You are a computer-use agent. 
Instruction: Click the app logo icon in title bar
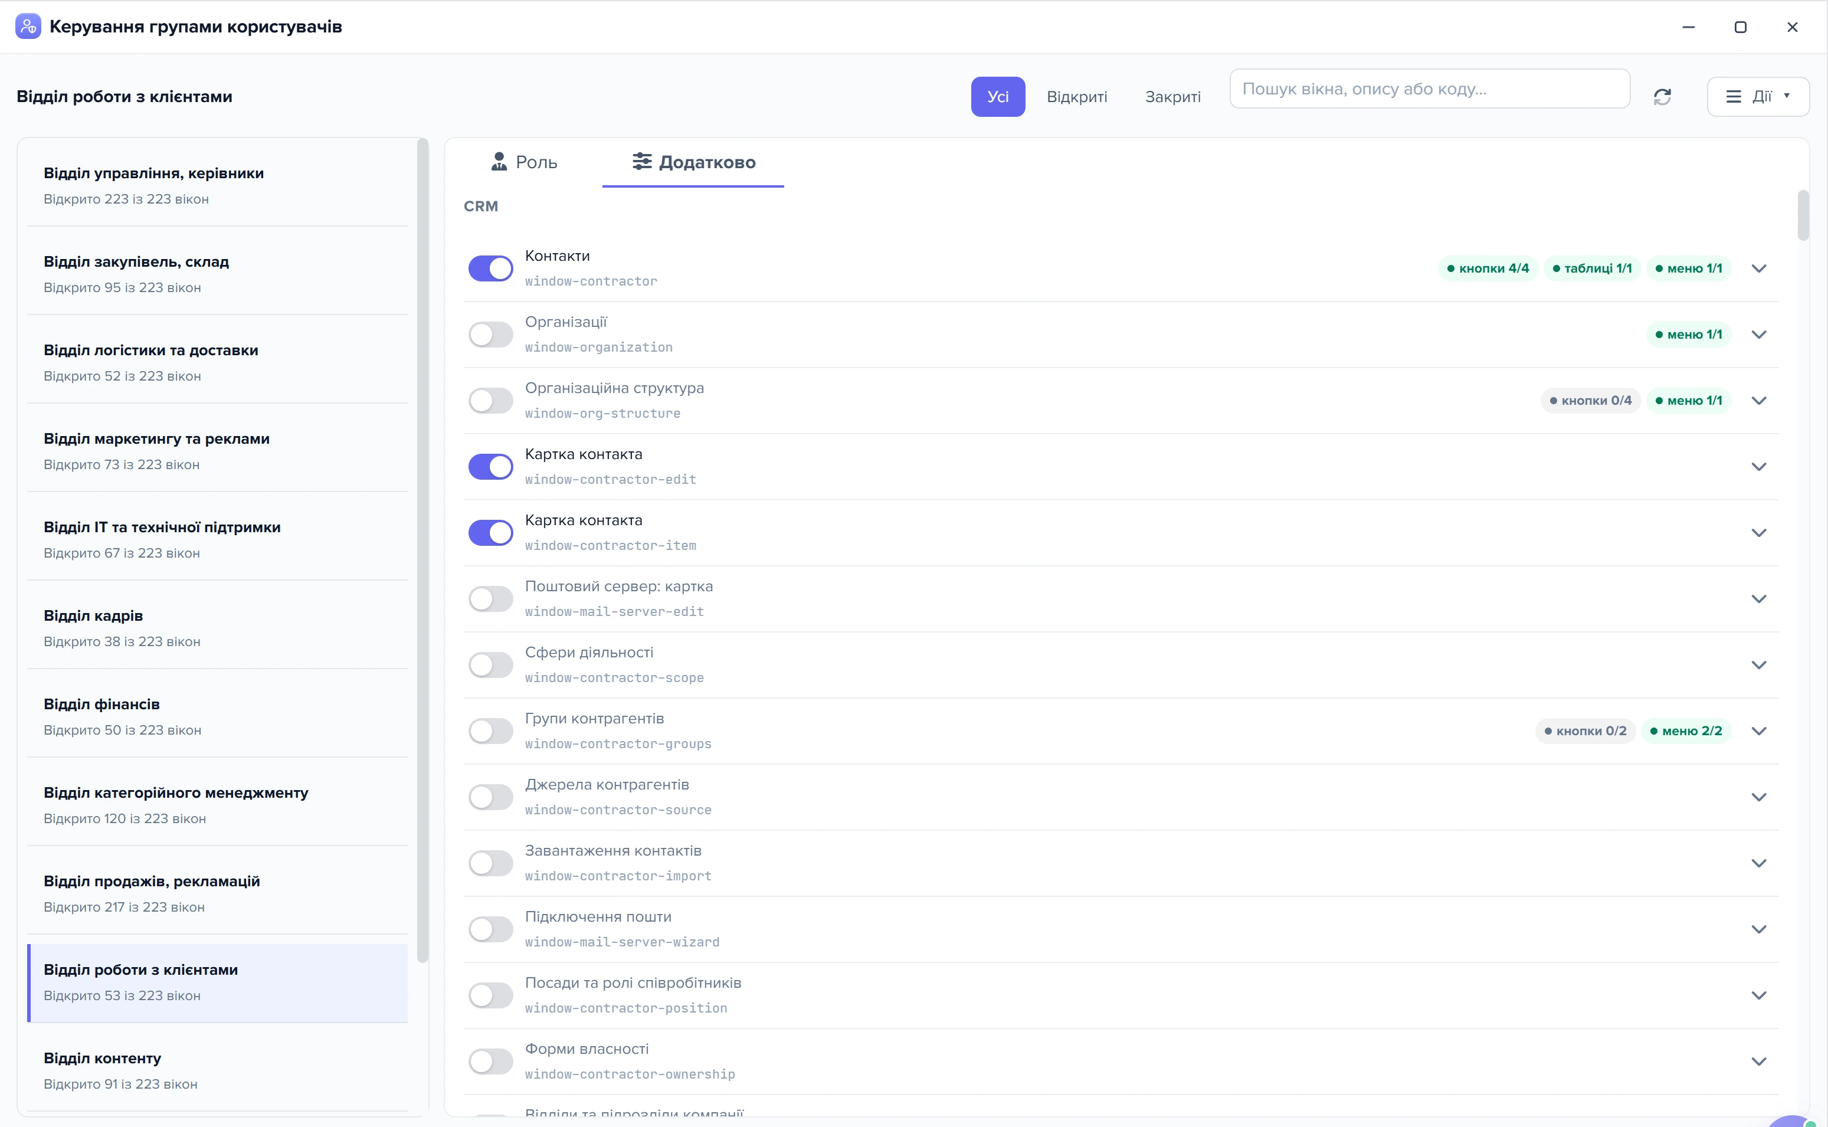tap(28, 27)
